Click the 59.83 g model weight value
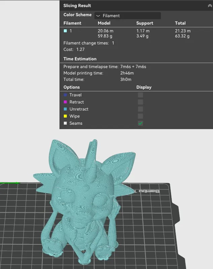 click(105, 36)
